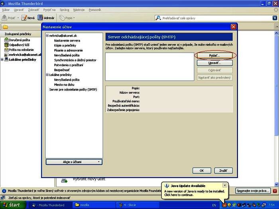Switch to mozilla folder taskbar button

[x=94, y=205]
